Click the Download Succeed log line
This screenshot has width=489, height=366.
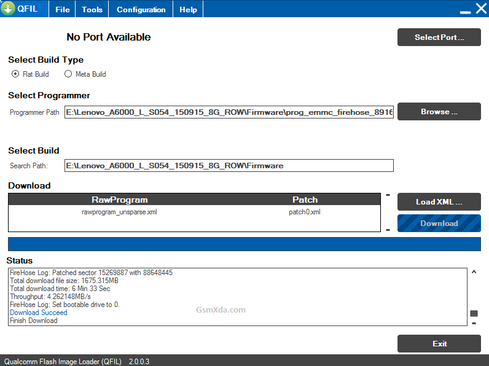[x=39, y=313]
